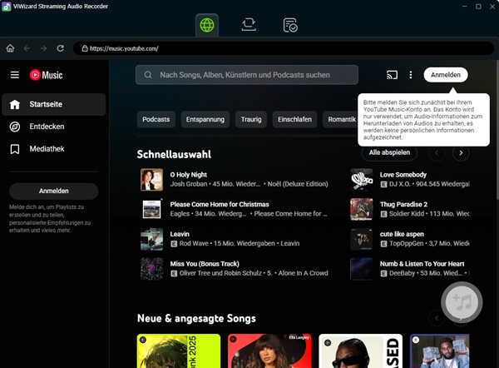Open the three-dot settings menu
This screenshot has width=499, height=368.
pyautogui.click(x=411, y=75)
